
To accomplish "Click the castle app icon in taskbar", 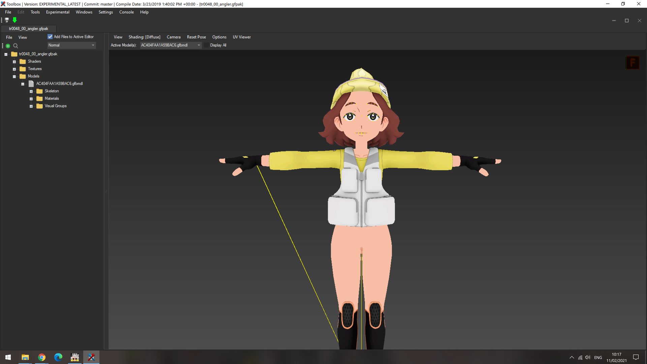I will tap(75, 357).
